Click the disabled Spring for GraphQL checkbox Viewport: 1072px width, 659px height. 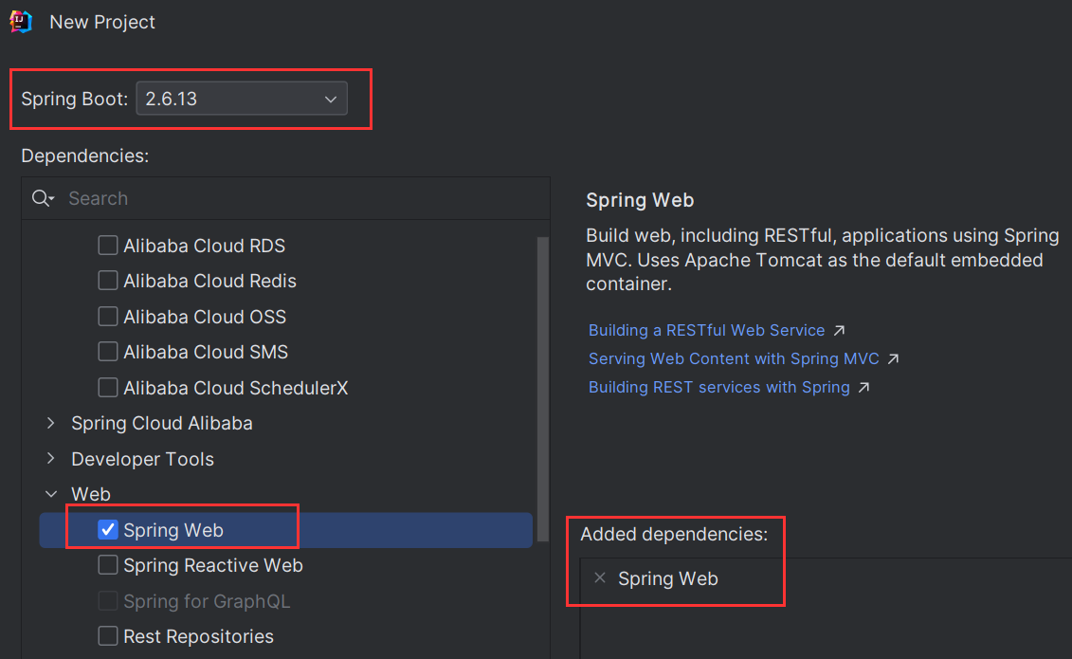click(x=108, y=601)
